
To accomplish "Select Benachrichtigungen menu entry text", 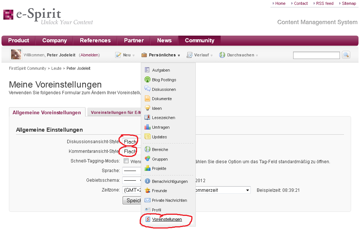I will [x=170, y=181].
